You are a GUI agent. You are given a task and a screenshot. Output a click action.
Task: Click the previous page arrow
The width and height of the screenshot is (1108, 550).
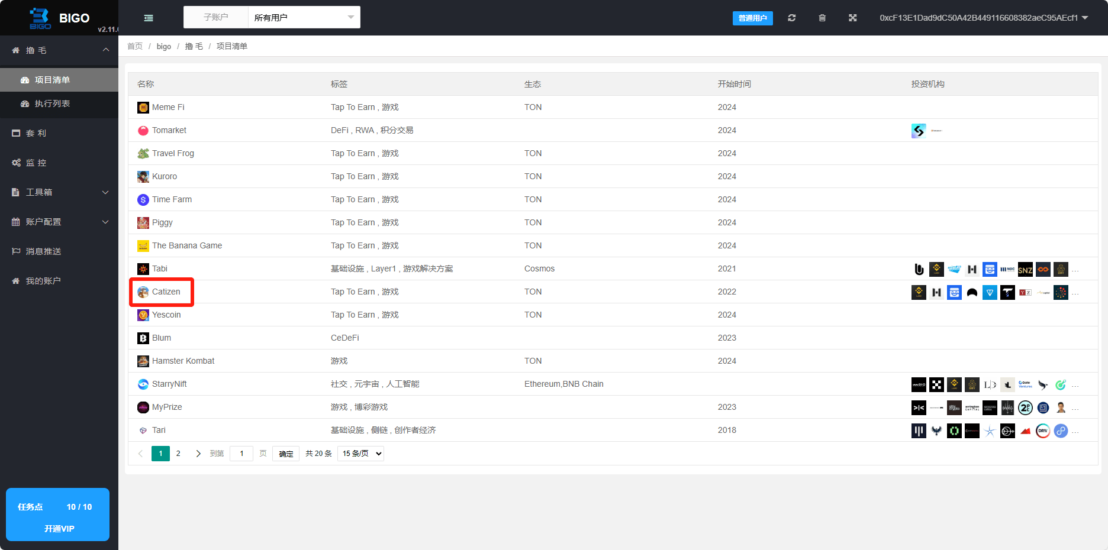click(x=140, y=454)
